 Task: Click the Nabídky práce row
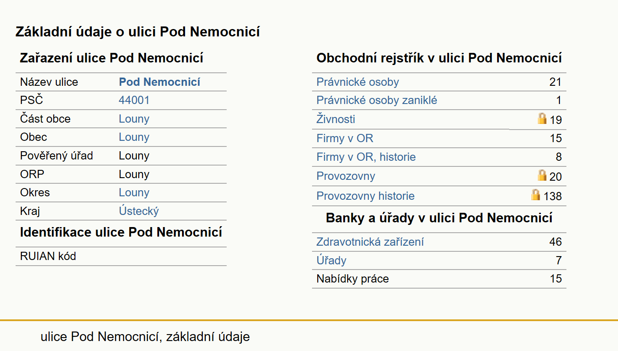(x=439, y=279)
